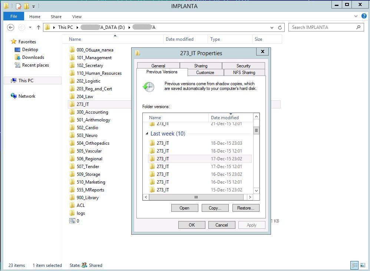Select the 509_Storage folder

[88, 174]
